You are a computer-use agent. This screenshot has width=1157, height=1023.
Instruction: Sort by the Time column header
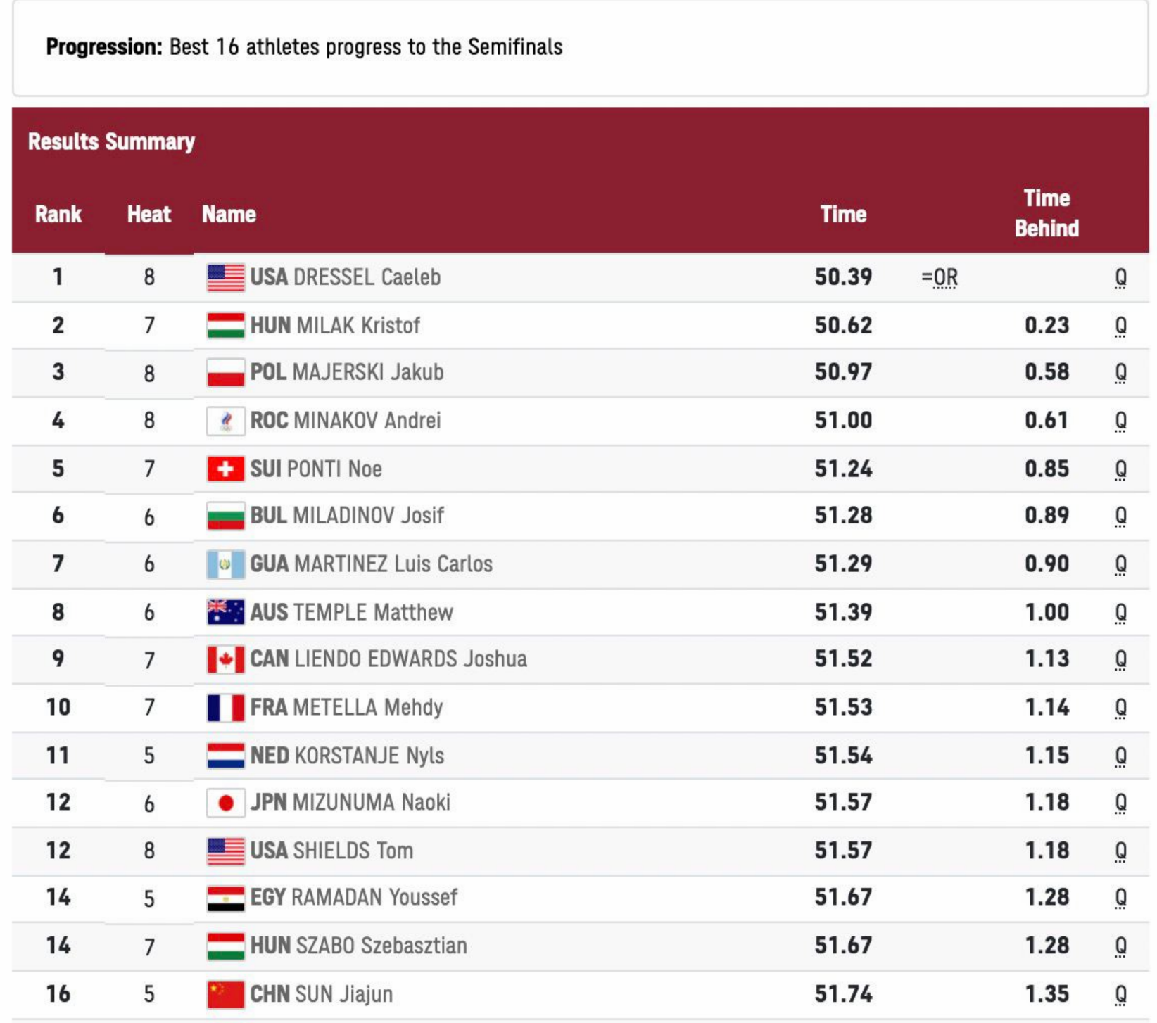tap(843, 214)
